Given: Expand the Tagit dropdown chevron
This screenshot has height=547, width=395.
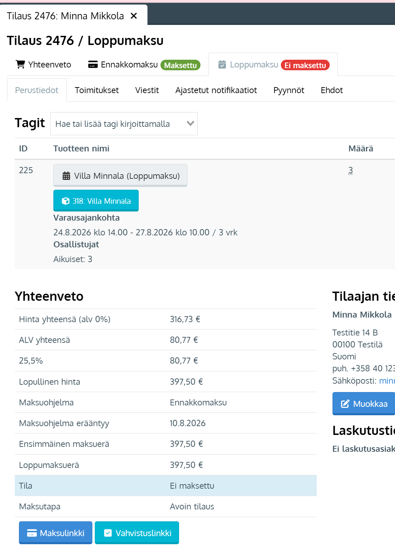Looking at the screenshot, I should [190, 123].
